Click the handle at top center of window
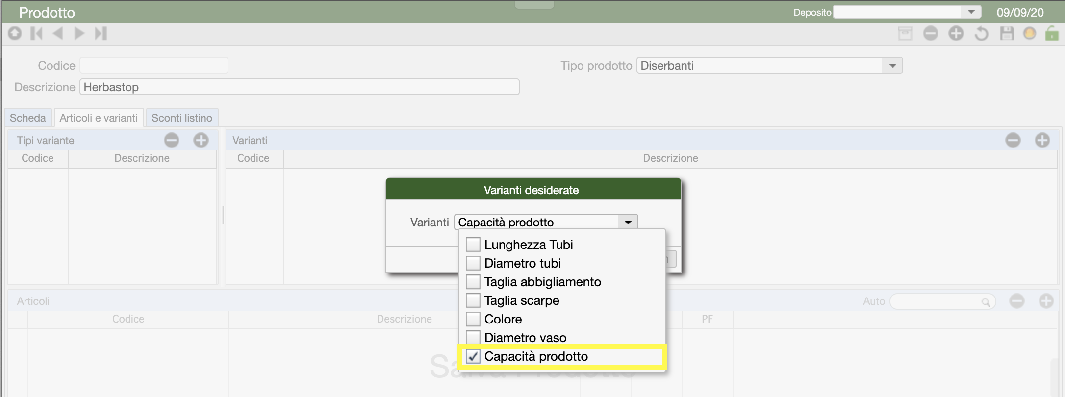Image resolution: width=1065 pixels, height=397 pixels. [534, 4]
